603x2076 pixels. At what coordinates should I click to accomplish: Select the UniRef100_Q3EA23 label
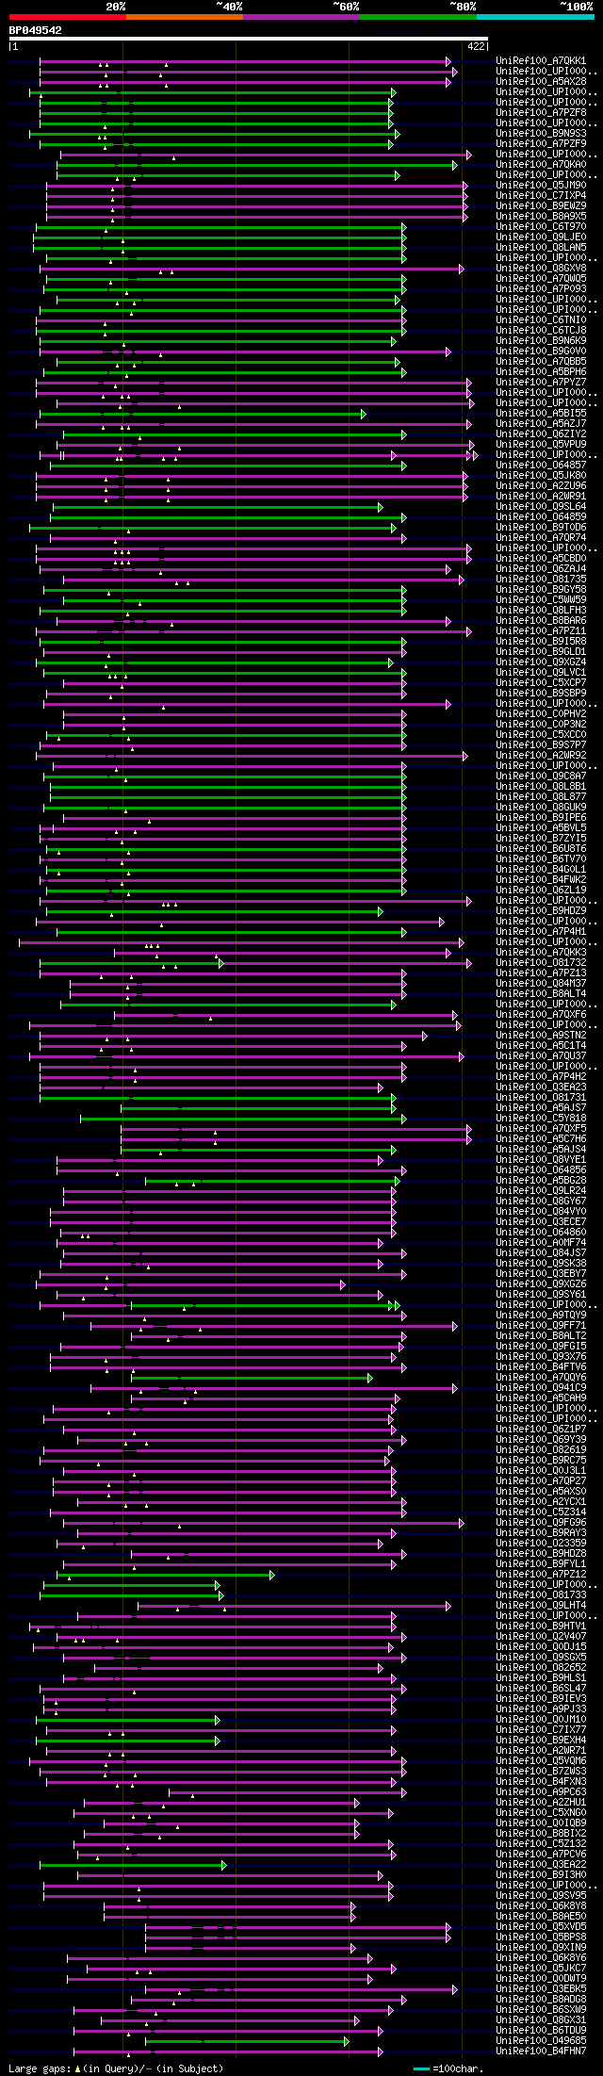point(541,1087)
